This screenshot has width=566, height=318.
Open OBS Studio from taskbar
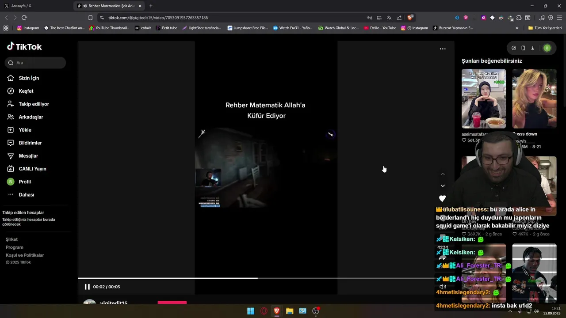point(316,311)
